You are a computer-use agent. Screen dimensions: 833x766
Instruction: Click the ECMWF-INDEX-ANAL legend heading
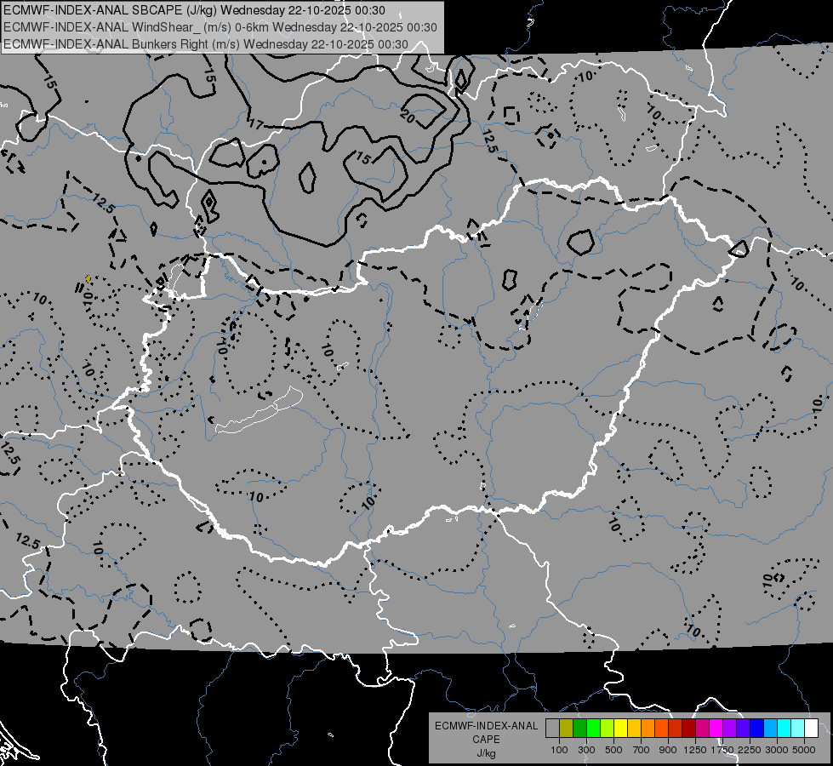[486, 726]
